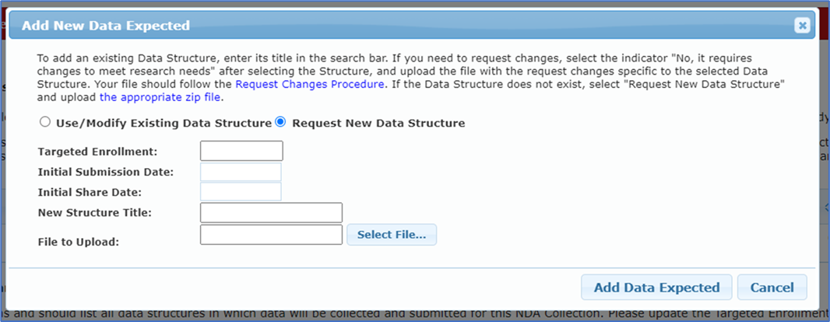Click the Targeted Enrollment input box
The height and width of the screenshot is (322, 830).
point(241,151)
